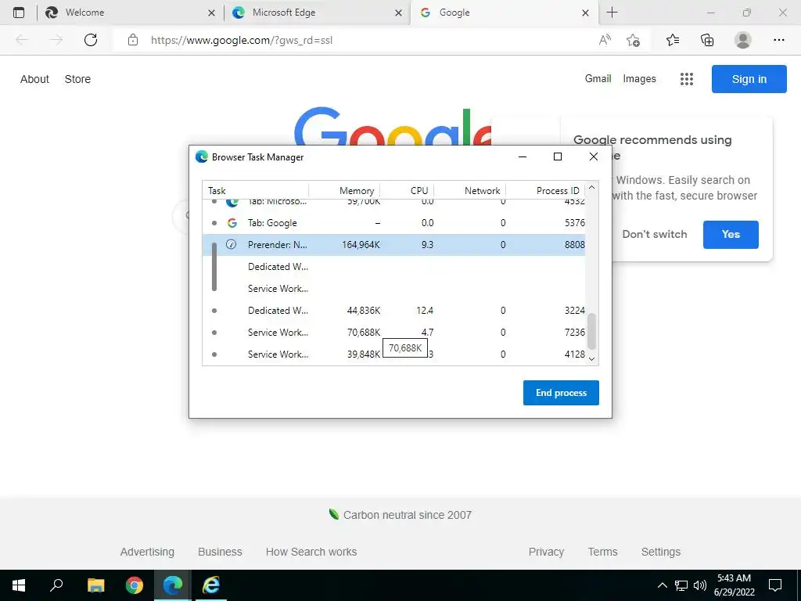Refresh the current page
Image resolution: width=801 pixels, height=601 pixels.
[91, 40]
